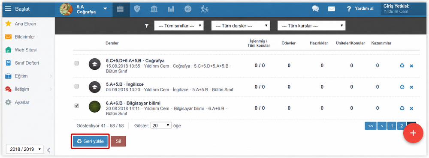Go to page 1 in pagination

pos(392,126)
